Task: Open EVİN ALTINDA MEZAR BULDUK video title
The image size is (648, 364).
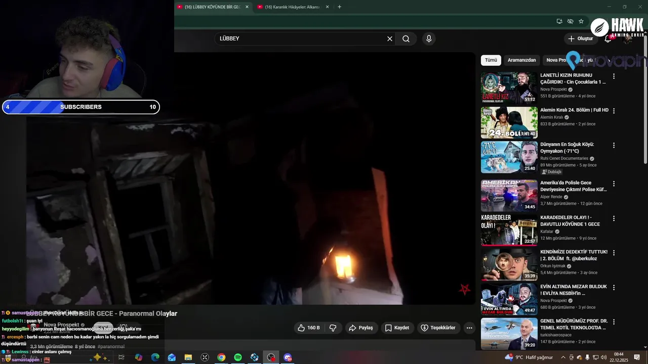Action: coord(574,290)
